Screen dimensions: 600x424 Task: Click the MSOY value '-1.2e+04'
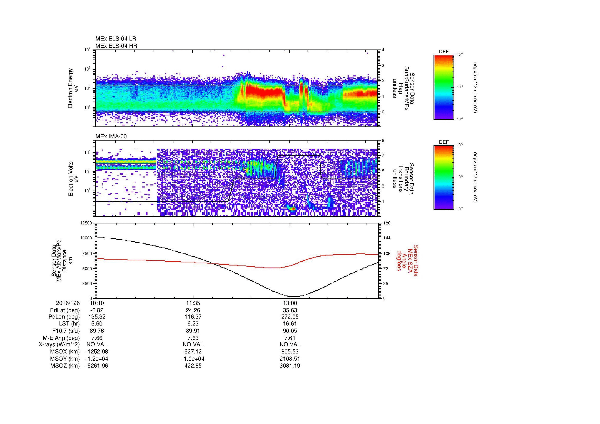click(x=97, y=359)
